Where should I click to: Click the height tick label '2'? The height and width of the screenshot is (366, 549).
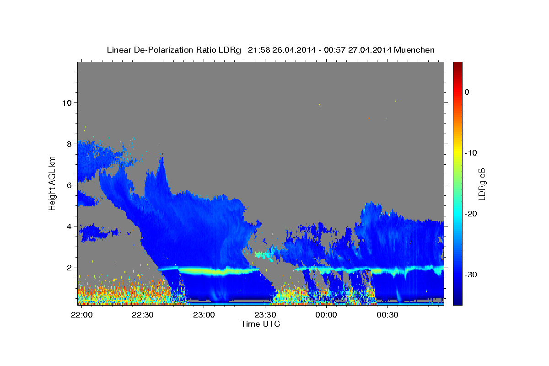70,268
